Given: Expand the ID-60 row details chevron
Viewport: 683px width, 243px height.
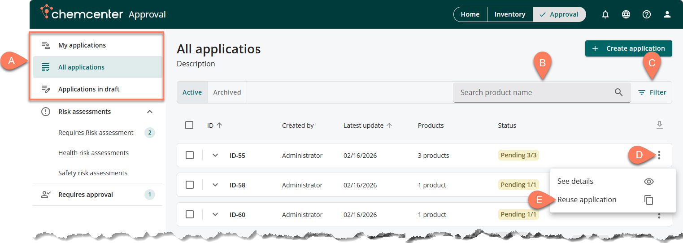Looking at the screenshot, I should 215,214.
